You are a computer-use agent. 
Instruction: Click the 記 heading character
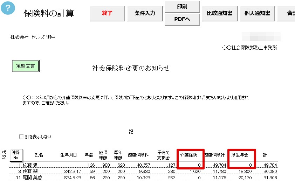[131, 132]
